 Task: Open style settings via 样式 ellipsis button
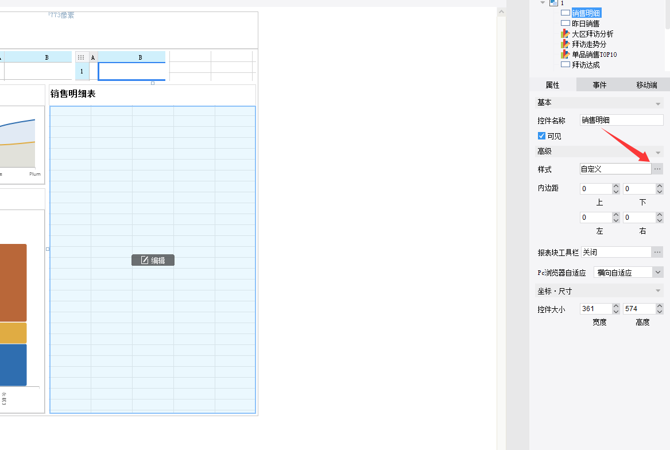[657, 169]
